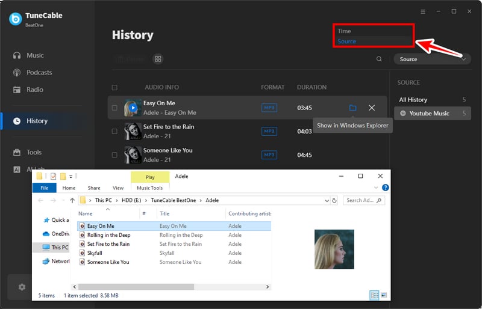
Task: Check the Easy On Me row checkbox
Action: click(114, 108)
